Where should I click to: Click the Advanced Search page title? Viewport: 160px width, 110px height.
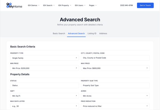[x=80, y=19]
